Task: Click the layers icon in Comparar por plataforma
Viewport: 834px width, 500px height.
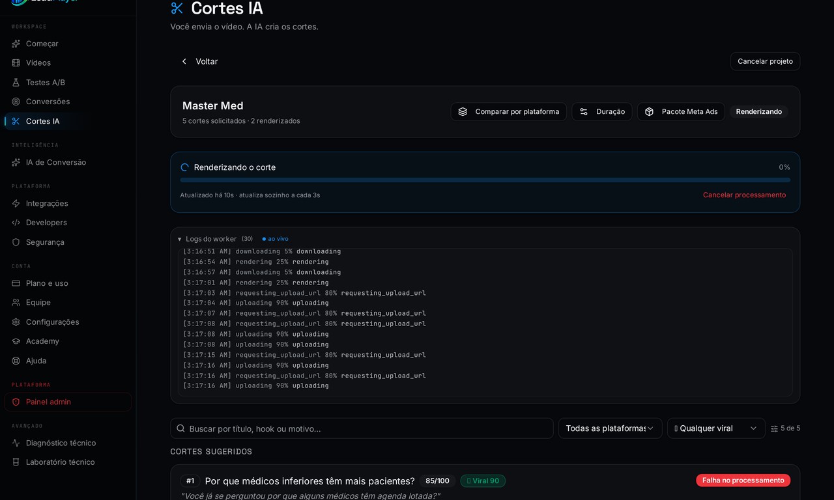Action: (463, 111)
